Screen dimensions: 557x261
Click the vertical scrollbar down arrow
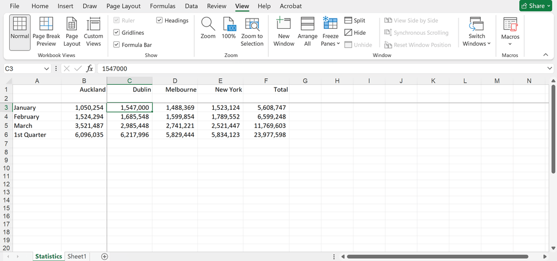pyautogui.click(x=553, y=247)
